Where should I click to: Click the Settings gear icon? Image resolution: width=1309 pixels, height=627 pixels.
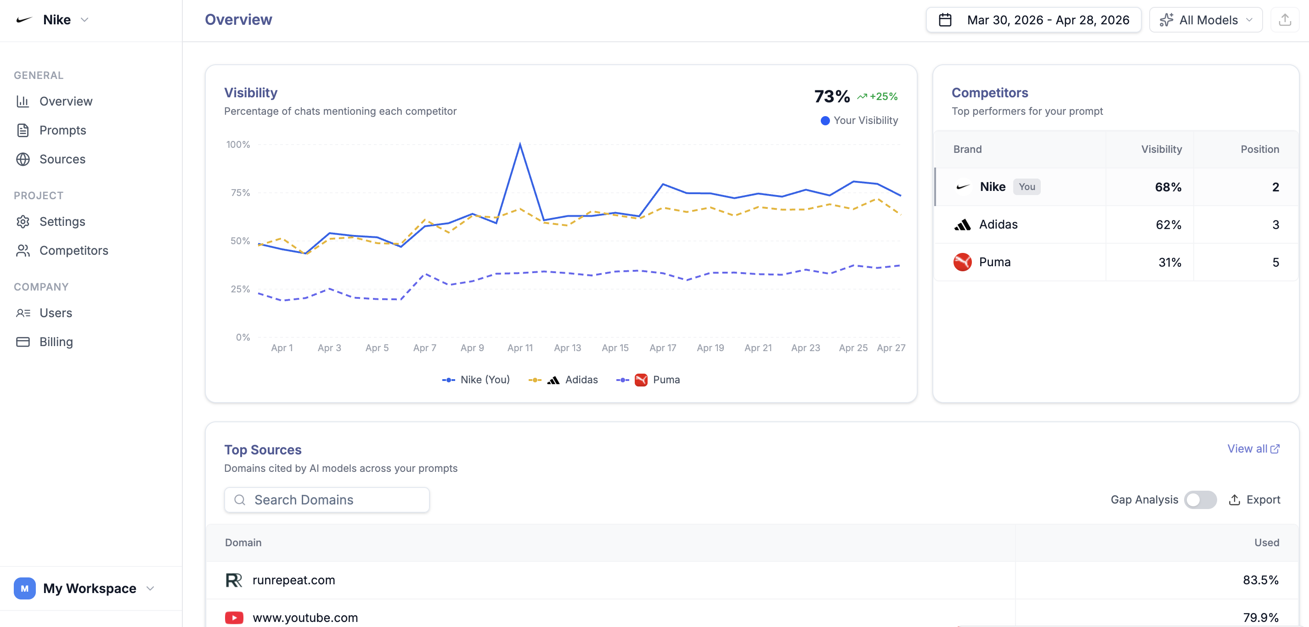click(23, 221)
